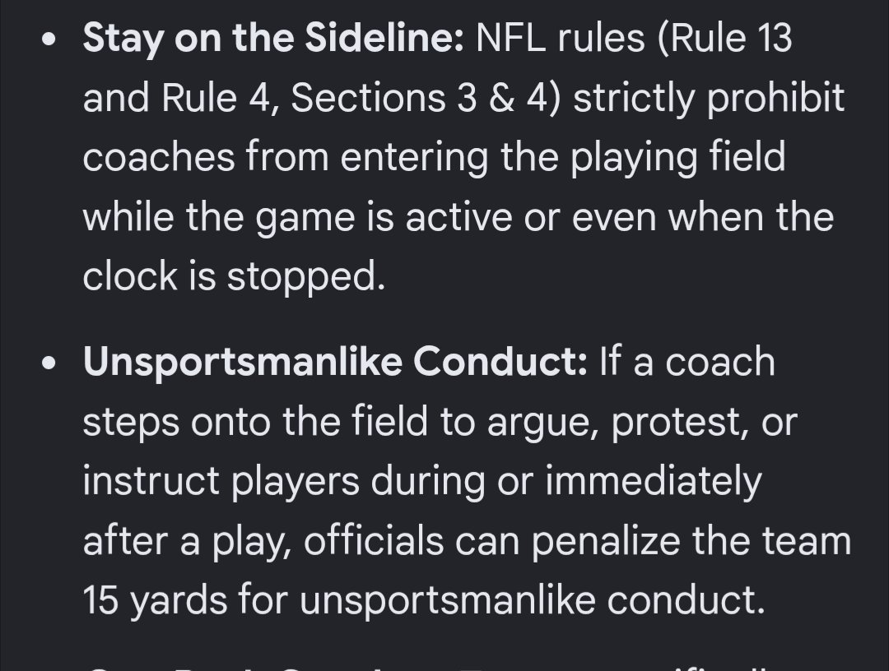The image size is (889, 671).
Task: Click the phrase 'penalize the team'
Action: coord(691,541)
